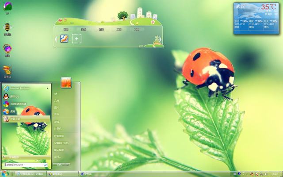Open 计算机 (Computer) in Start menu
The image size is (283, 177).
(x=58, y=129)
